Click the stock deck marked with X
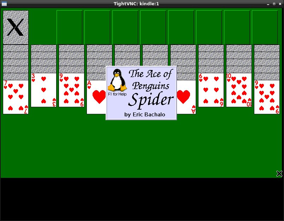Viewport: 284px width, 221px height. [x=16, y=27]
